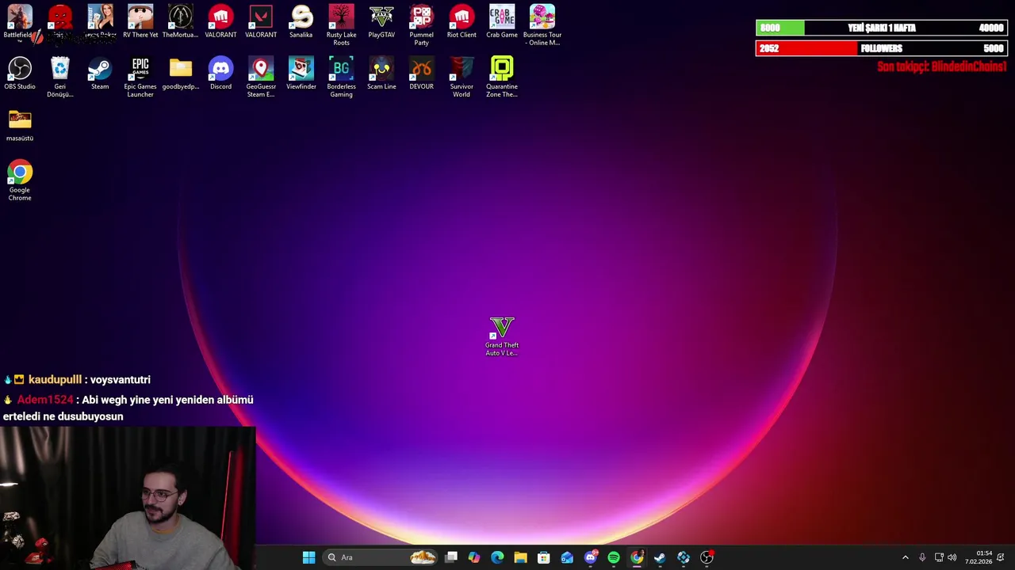Open the Battlefield desktop shortcut
The width and height of the screenshot is (1015, 570).
(x=20, y=22)
